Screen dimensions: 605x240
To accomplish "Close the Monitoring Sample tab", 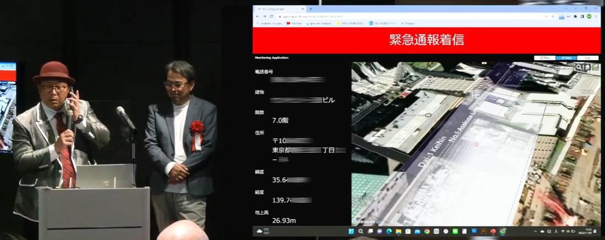I will click(x=302, y=9).
